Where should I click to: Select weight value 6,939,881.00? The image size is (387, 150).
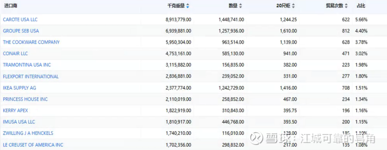(178, 31)
